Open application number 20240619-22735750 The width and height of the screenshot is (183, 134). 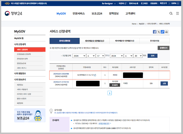point(61,82)
